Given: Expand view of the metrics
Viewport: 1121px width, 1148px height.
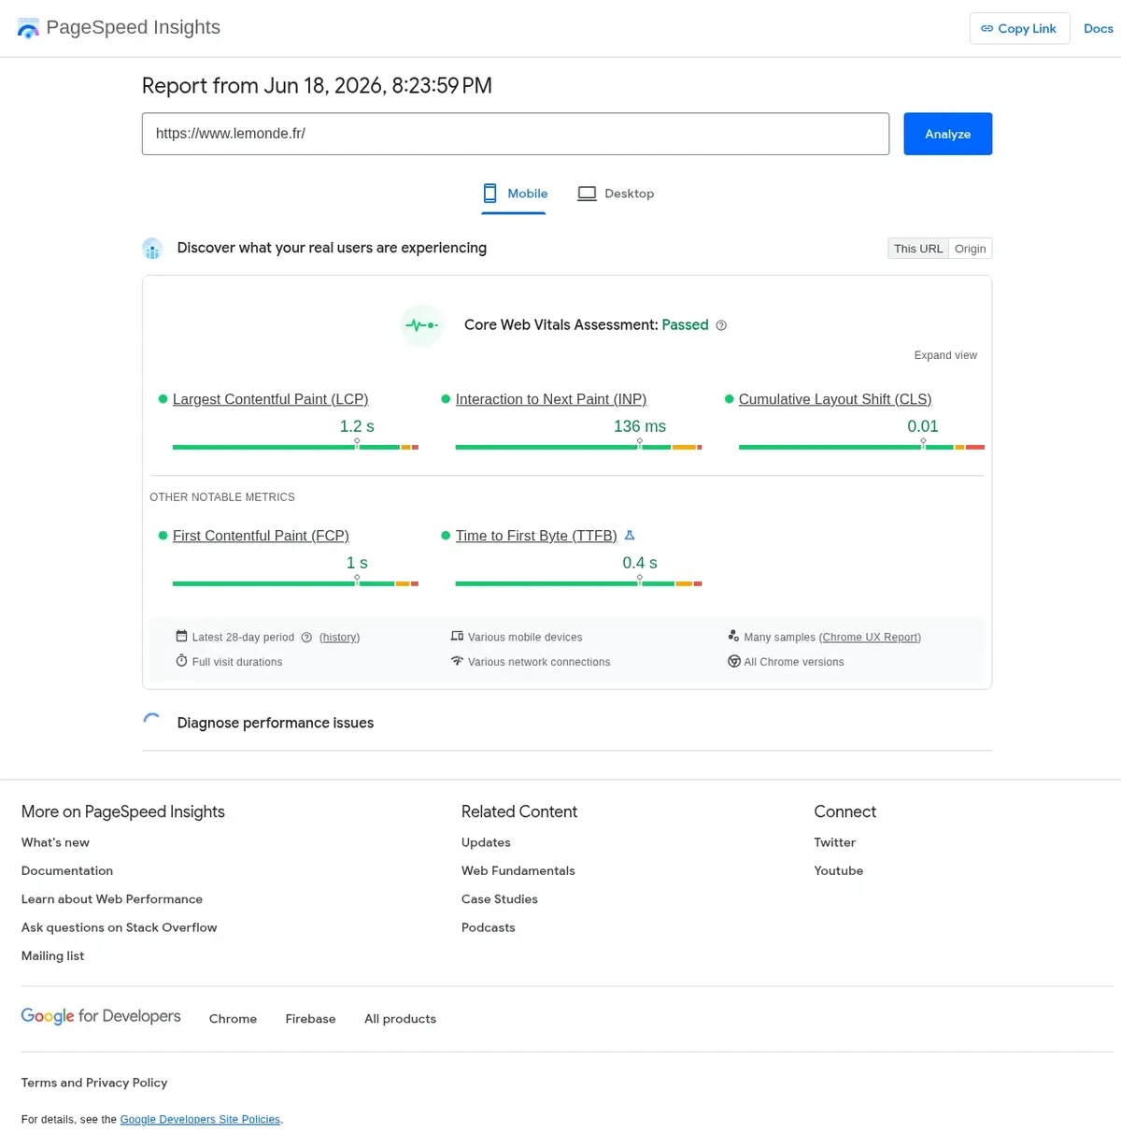Looking at the screenshot, I should tap(945, 355).
